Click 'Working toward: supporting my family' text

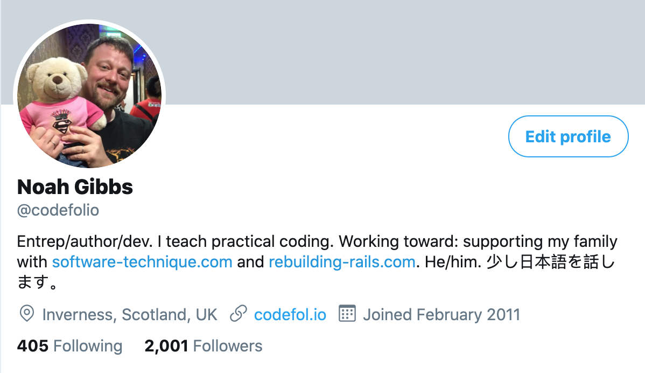click(x=478, y=241)
